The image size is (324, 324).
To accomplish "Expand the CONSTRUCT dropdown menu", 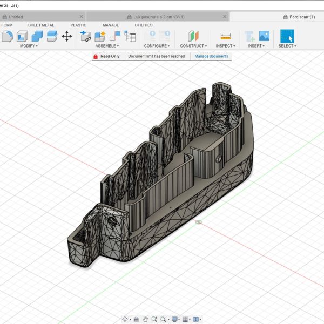I will pos(193,46).
